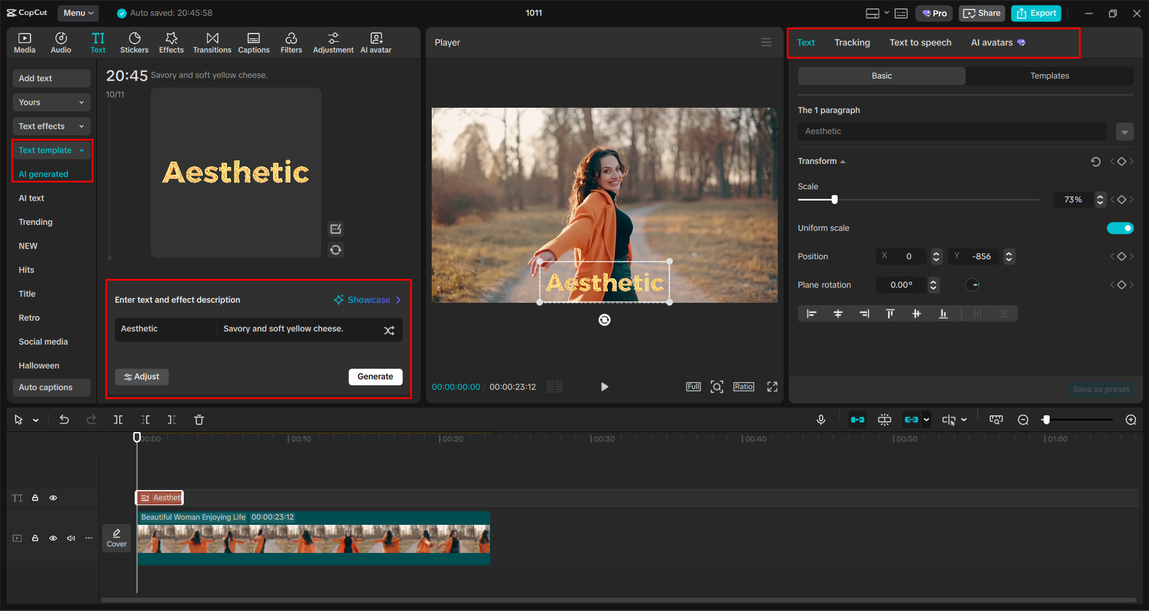Viewport: 1149px width, 611px height.
Task: Hide the Aesthetic text track
Action: point(53,497)
